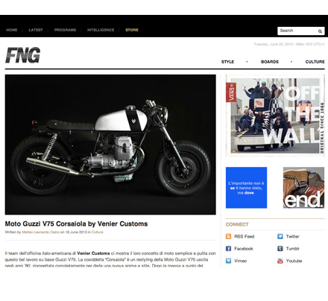The image size is (328, 301).
Task: Open the LATEST menu item
Action: pos(36,30)
